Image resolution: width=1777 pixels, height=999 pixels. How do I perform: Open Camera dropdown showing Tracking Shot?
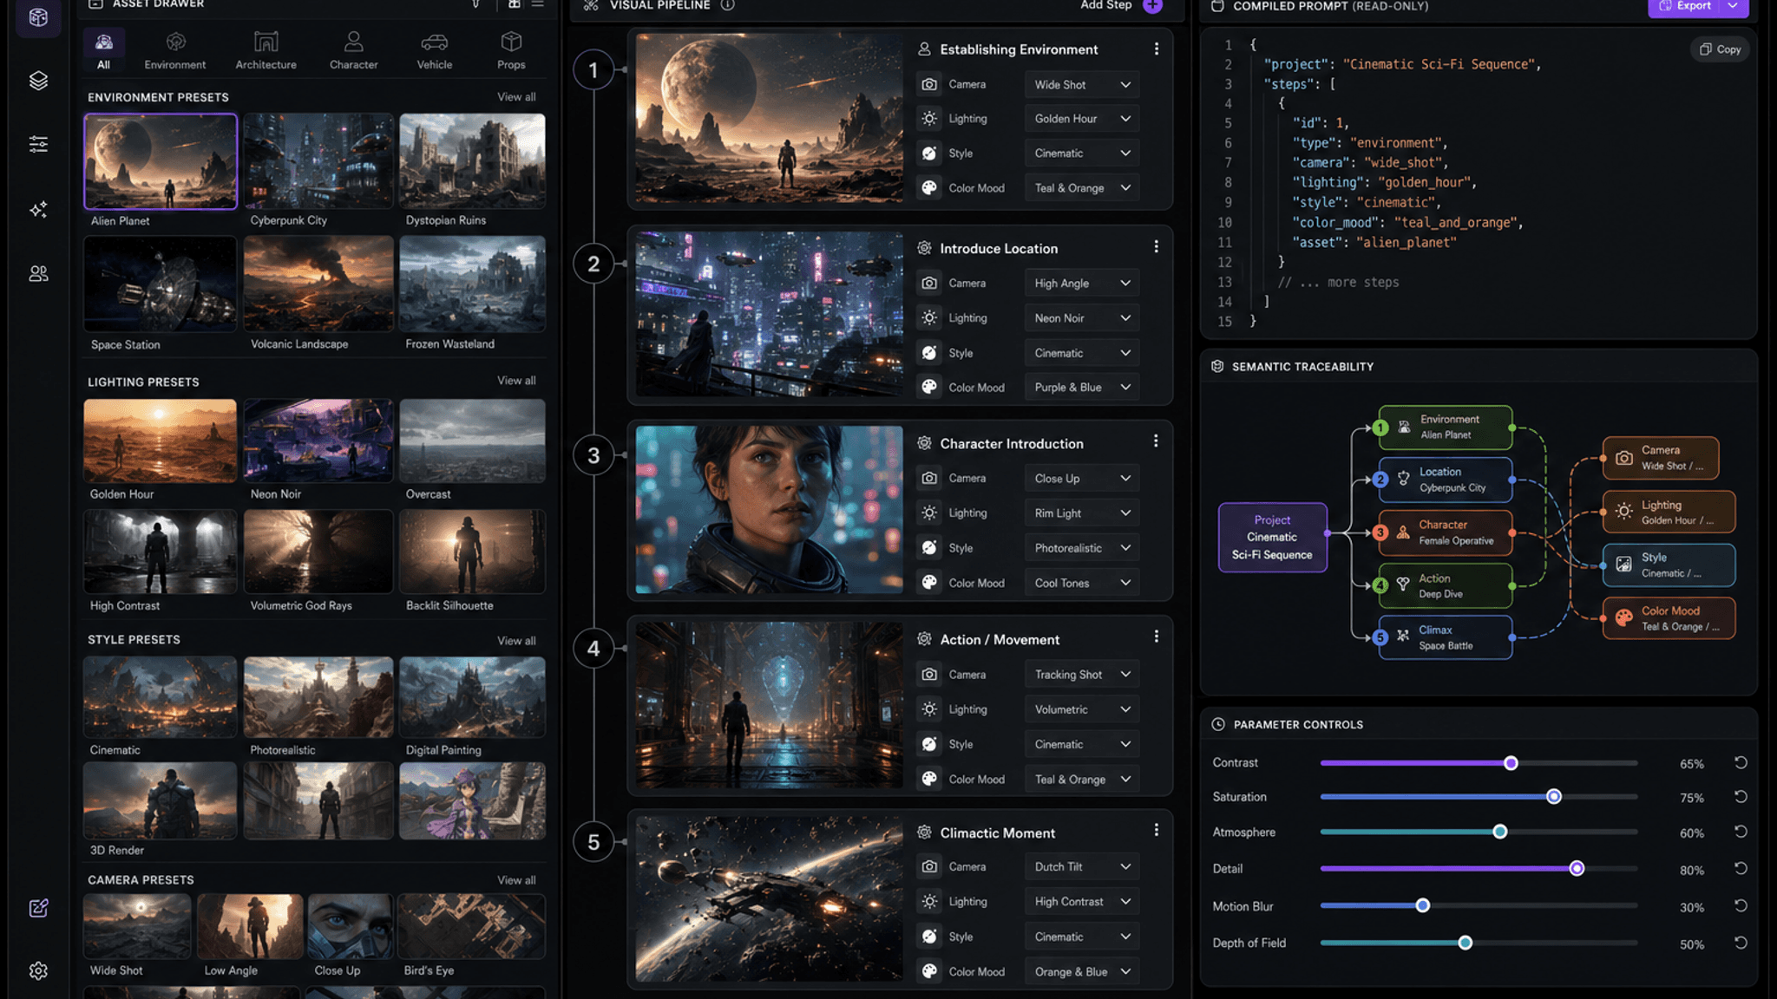tap(1081, 675)
